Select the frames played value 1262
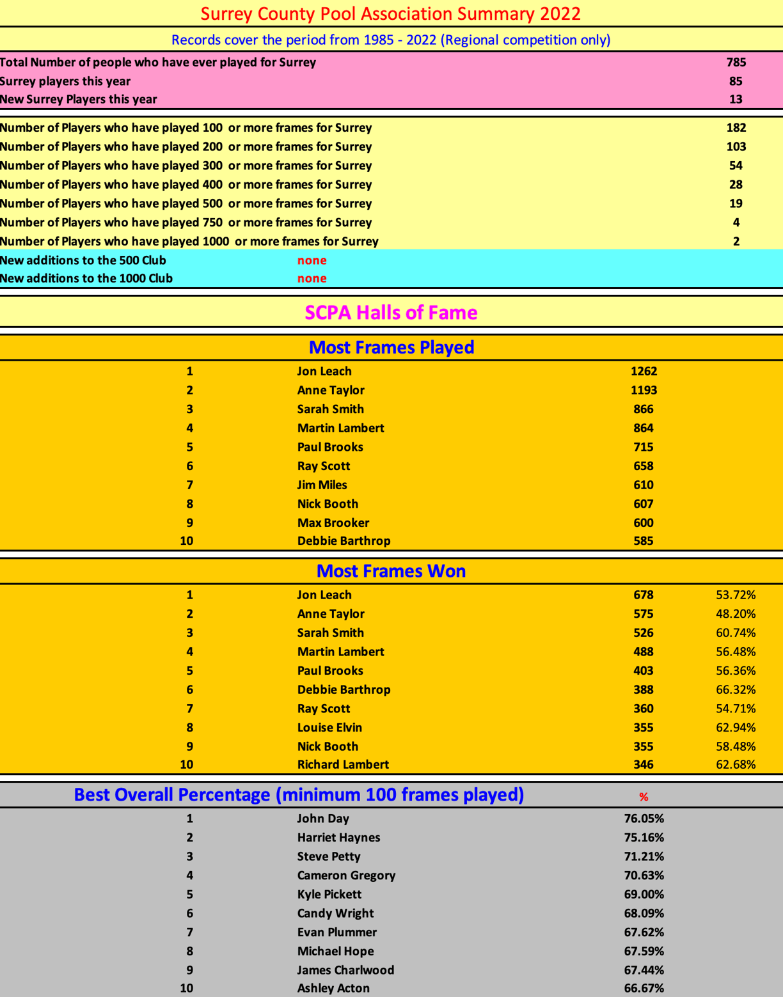 [644, 372]
